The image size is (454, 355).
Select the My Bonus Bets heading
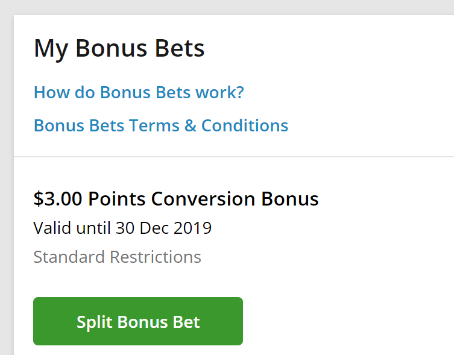click(x=119, y=49)
